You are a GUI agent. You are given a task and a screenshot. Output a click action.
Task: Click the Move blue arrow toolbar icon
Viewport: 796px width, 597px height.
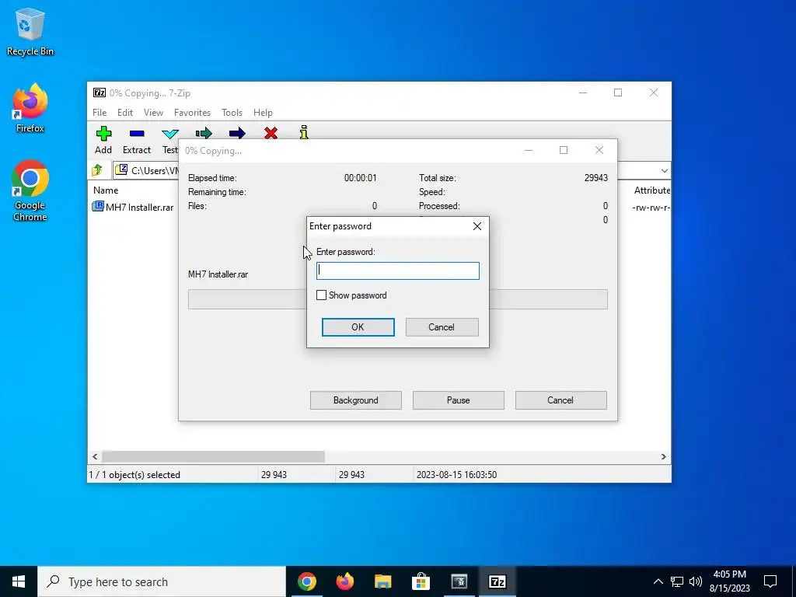237,133
